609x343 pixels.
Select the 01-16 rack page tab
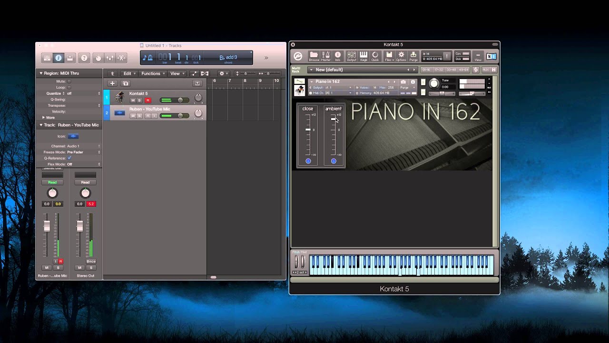(x=426, y=70)
